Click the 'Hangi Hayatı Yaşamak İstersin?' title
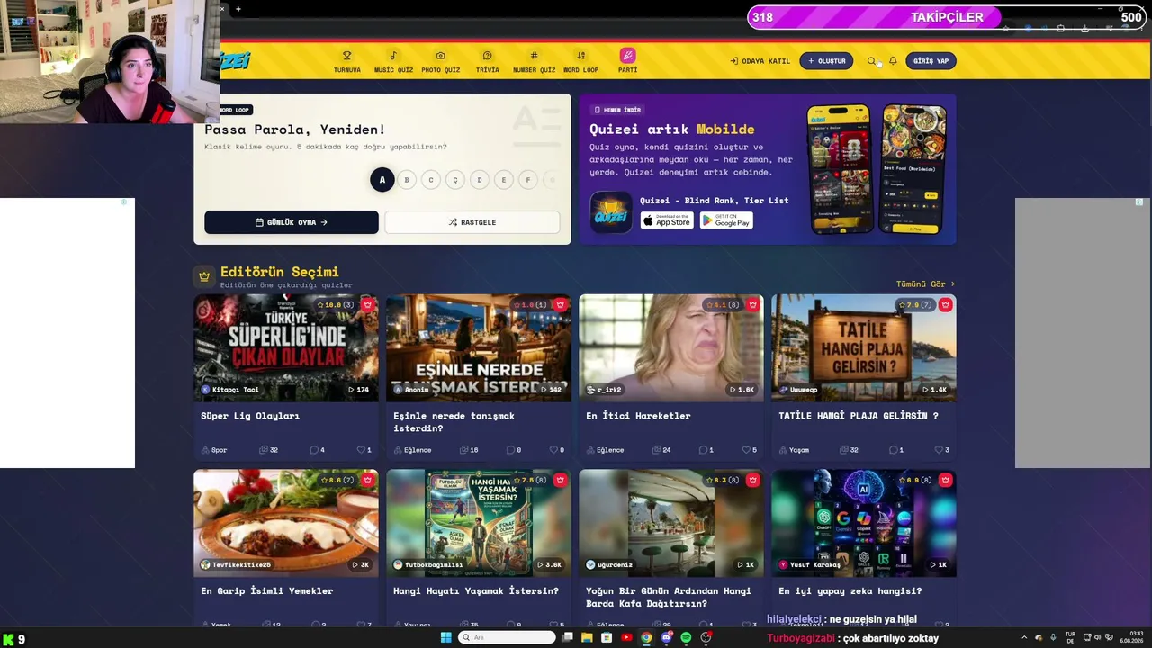 pyautogui.click(x=476, y=591)
